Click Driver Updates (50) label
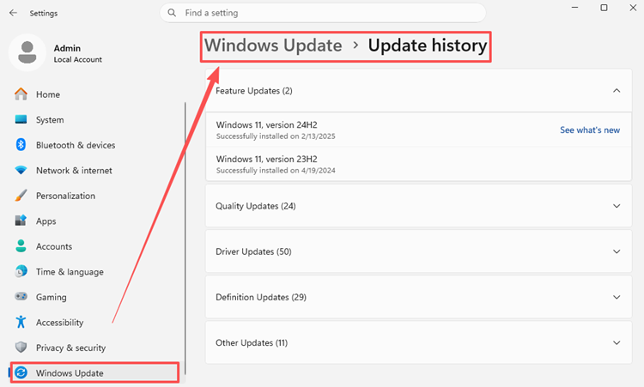 253,251
